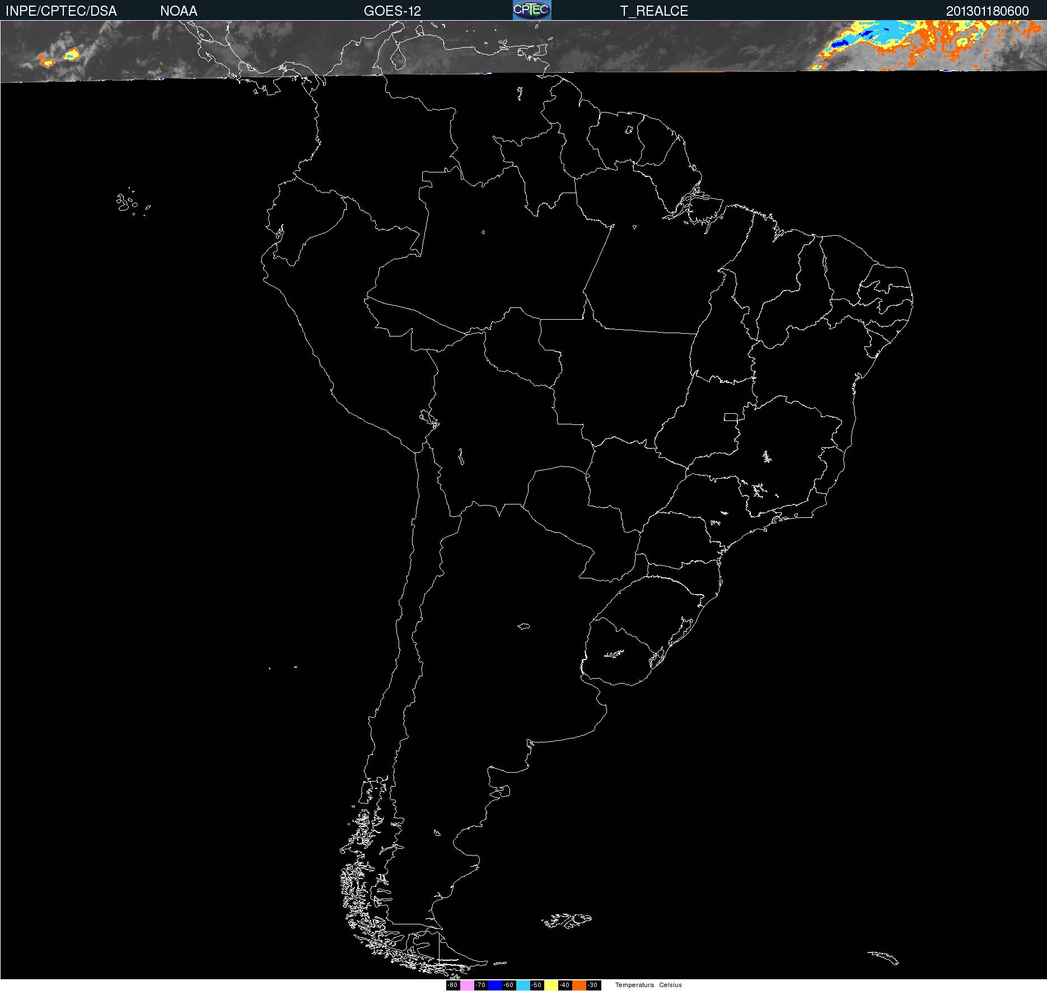The image size is (1047, 991).
Task: Click the pink temperature legend swatch
Action: pyautogui.click(x=467, y=985)
